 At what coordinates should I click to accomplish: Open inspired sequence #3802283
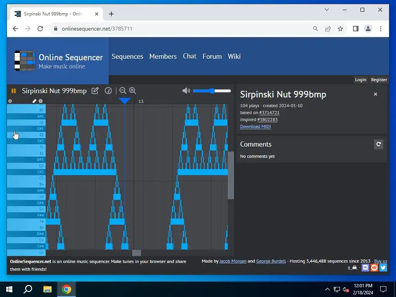(267, 120)
